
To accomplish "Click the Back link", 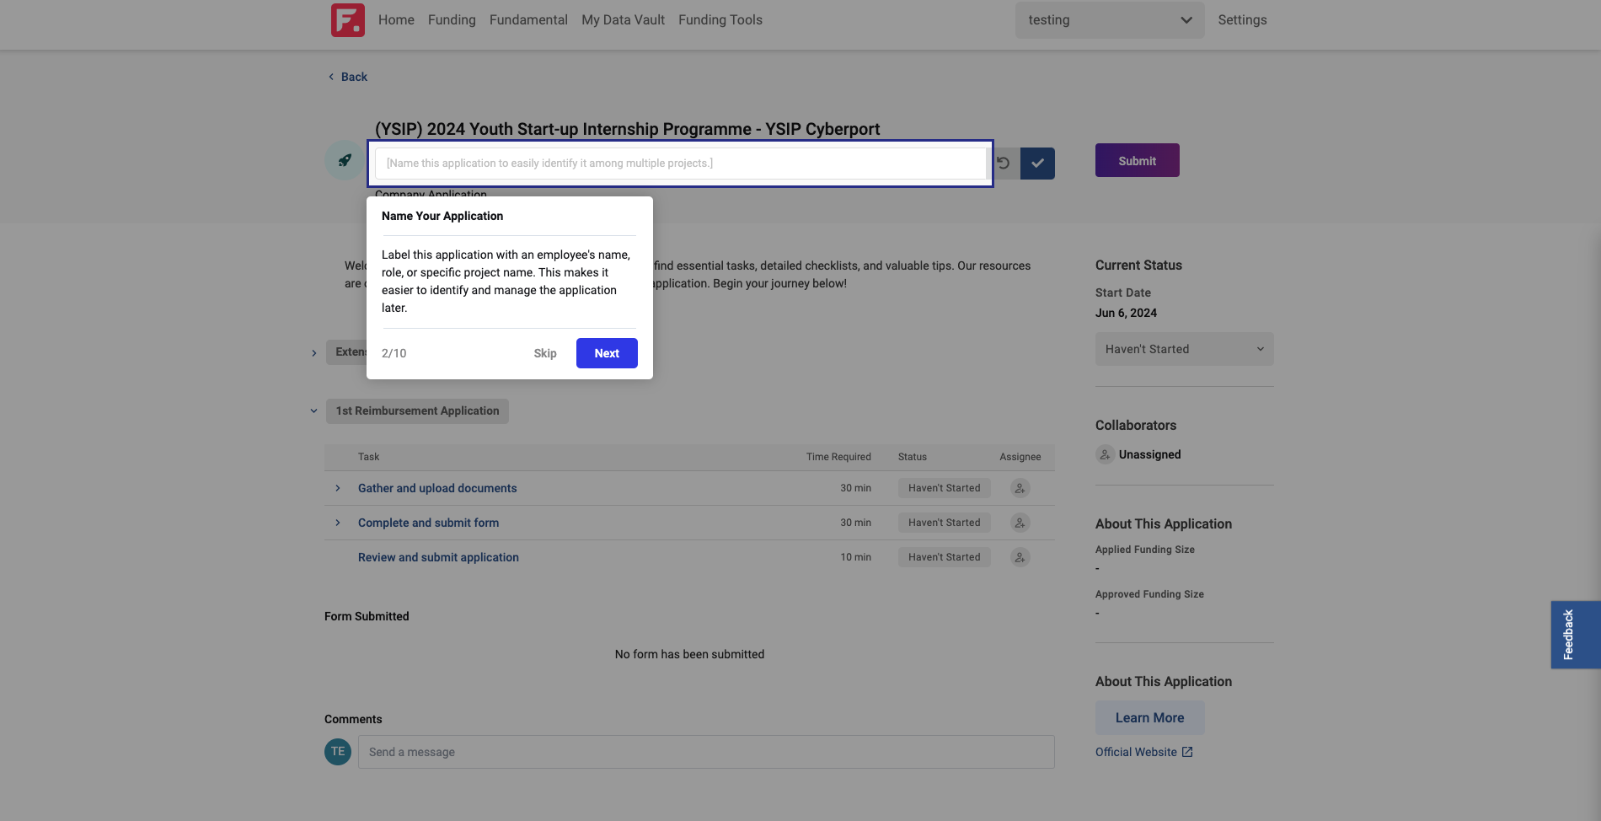I will [354, 77].
